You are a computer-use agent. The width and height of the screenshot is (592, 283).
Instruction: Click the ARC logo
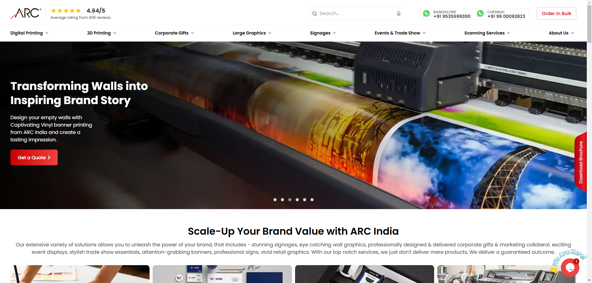(26, 13)
